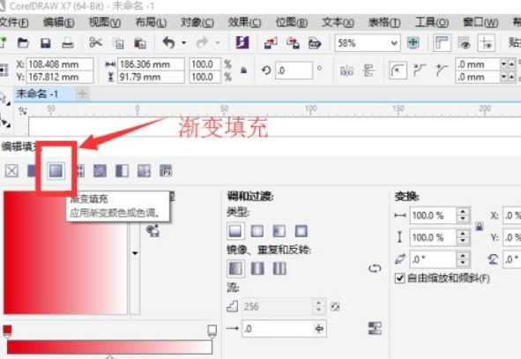Image resolution: width=521 pixels, height=359 pixels.
Task: Select the PostScript fill icon
Action: (x=166, y=171)
